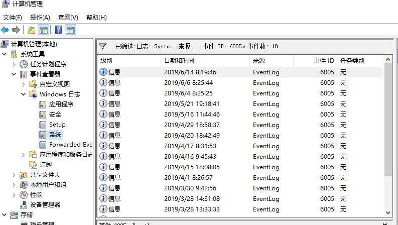The image size is (398, 225).
Task: Open the 查看(V) menu
Action: tap(68, 18)
